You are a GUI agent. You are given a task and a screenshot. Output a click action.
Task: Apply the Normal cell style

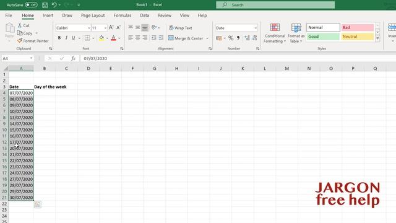pos(323,27)
